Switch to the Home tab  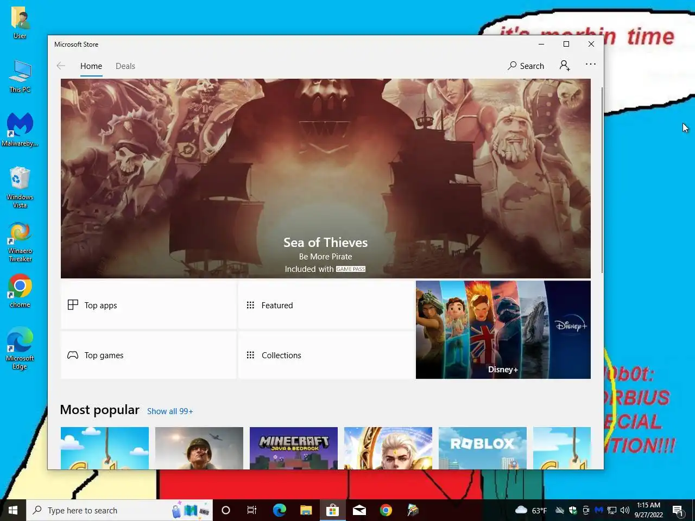click(x=91, y=66)
